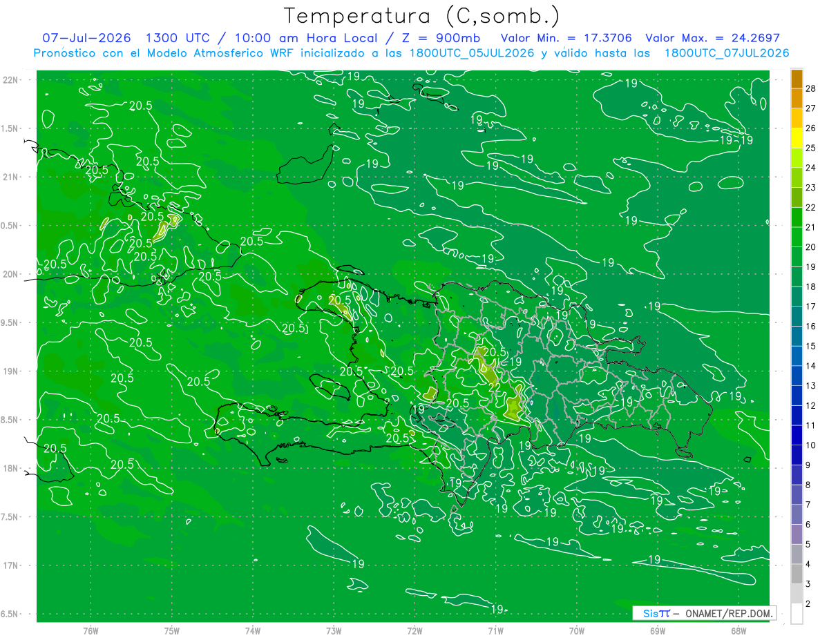
Task: Click the '28' color scale label
Action: (810, 88)
